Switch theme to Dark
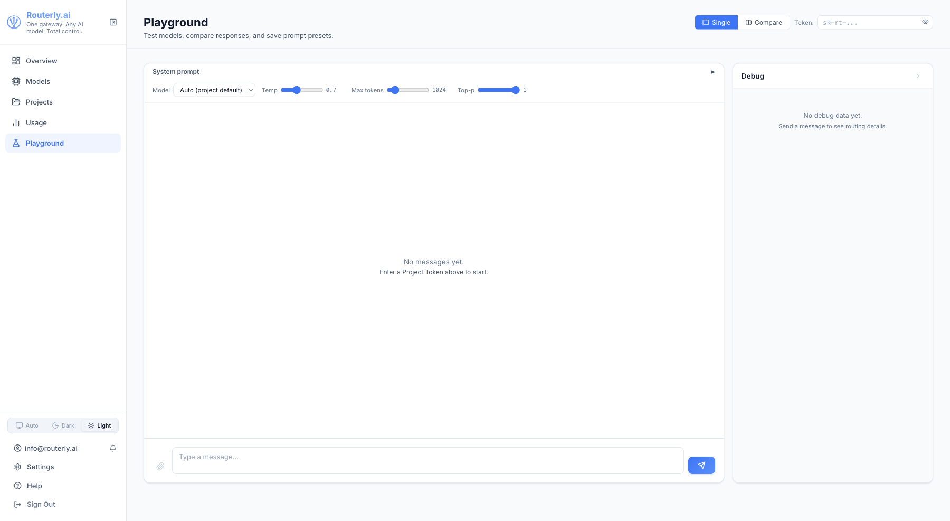Viewport: 950px width, 521px height. (x=63, y=425)
